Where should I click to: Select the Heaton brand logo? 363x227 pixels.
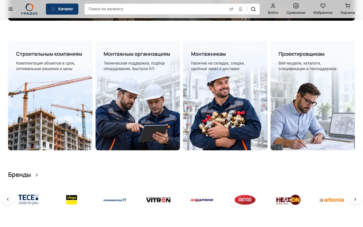click(288, 200)
